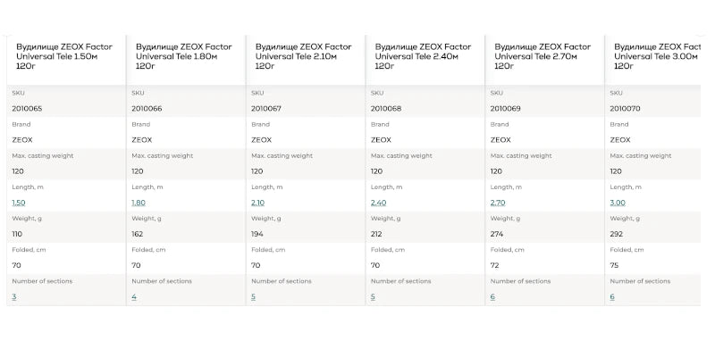Follow the 2.10 length link
This screenshot has height=357, width=715.
click(x=258, y=203)
